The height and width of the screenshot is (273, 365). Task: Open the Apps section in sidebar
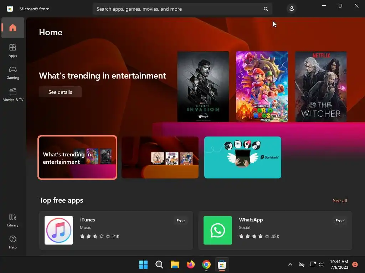pos(13,50)
